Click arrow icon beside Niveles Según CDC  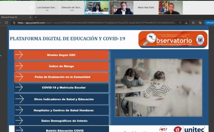click(19, 55)
